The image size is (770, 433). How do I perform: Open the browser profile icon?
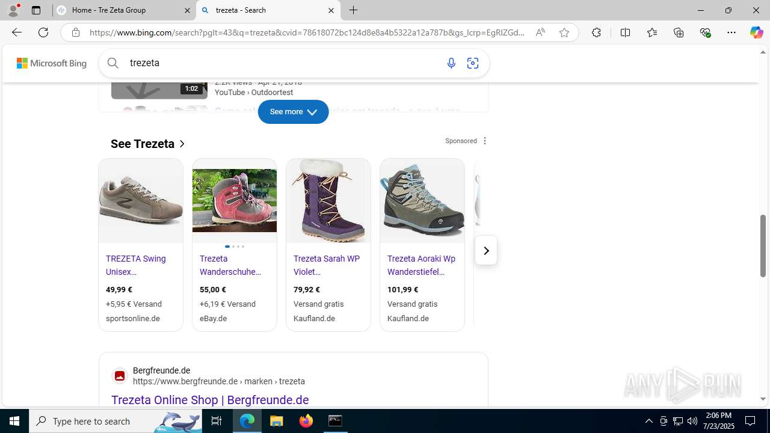point(13,10)
